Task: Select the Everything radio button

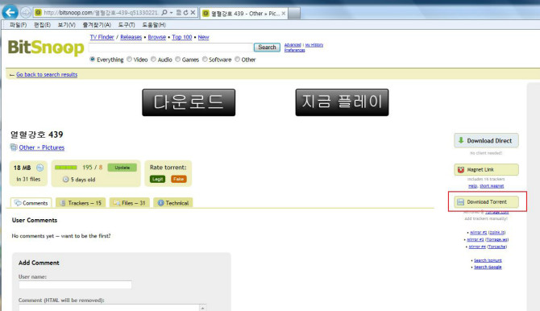Action: (93, 60)
